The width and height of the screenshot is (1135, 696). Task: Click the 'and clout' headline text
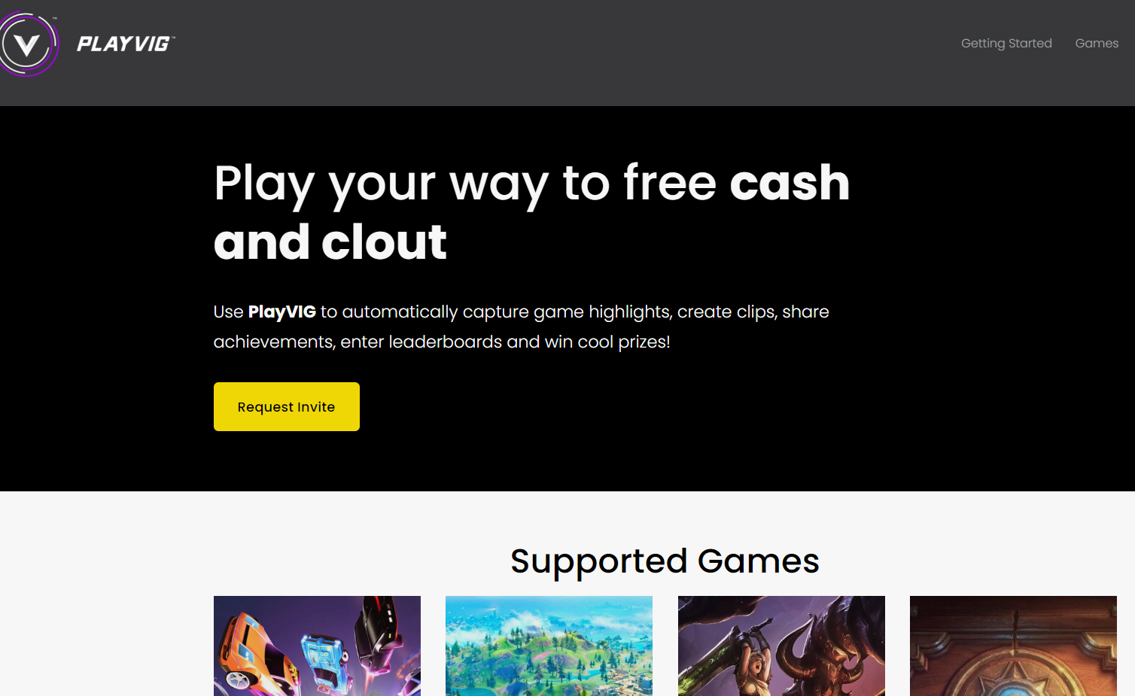tap(330, 242)
